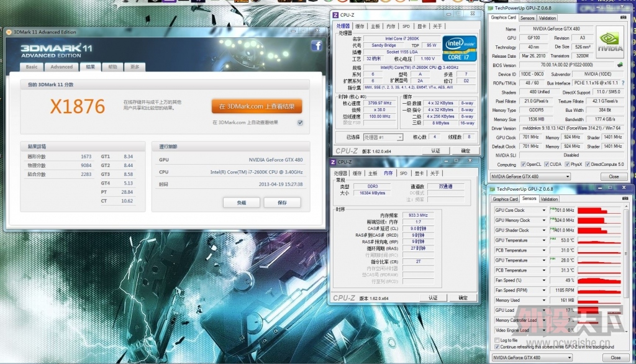Open the SPD tab in the CPU-Z memory window

pos(403,173)
